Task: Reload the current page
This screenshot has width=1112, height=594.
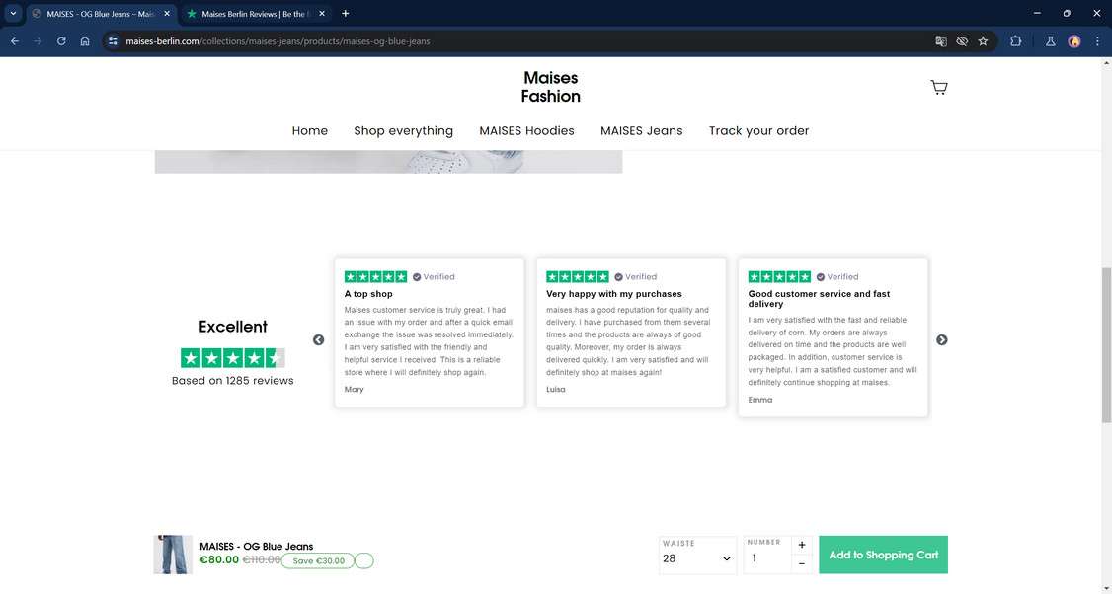Action: coord(61,41)
